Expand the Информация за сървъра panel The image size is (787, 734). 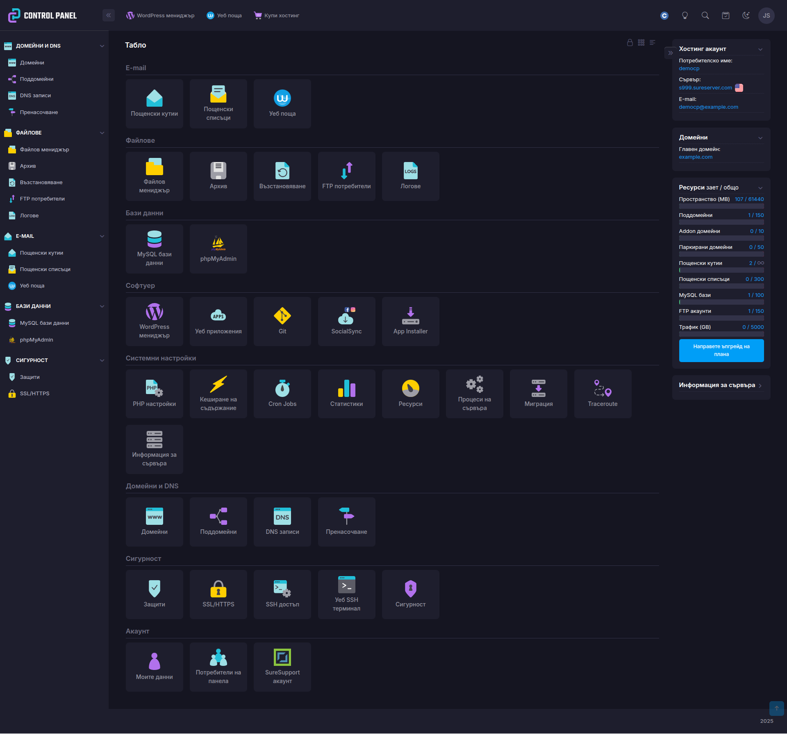760,386
